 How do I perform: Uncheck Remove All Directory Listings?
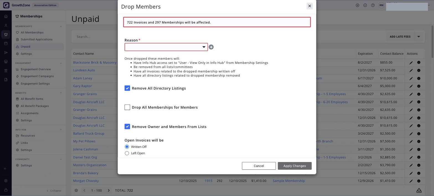[x=127, y=88]
